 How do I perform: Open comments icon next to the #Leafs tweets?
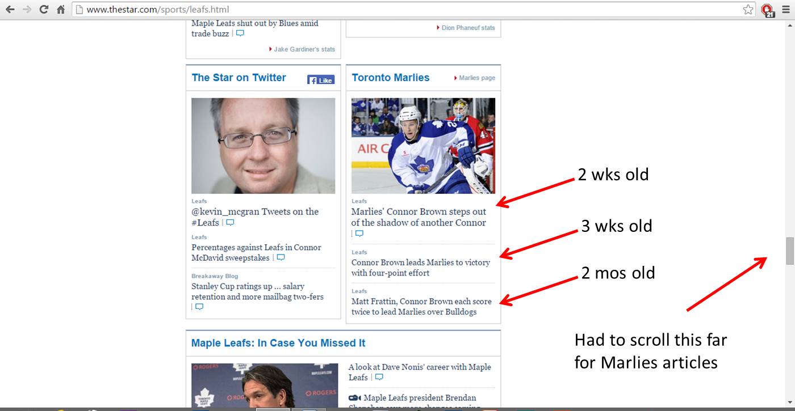pos(230,223)
